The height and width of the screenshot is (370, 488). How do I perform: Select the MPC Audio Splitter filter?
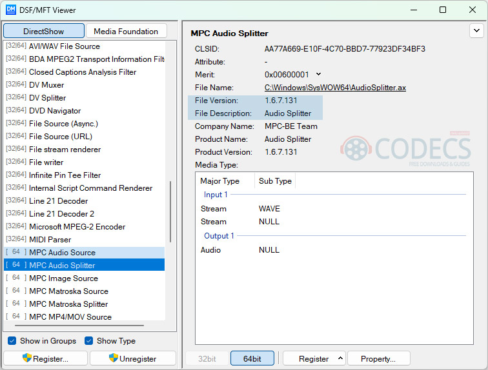coord(85,266)
